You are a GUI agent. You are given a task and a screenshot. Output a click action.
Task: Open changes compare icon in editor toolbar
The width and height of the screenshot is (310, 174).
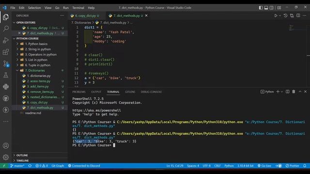point(292,15)
